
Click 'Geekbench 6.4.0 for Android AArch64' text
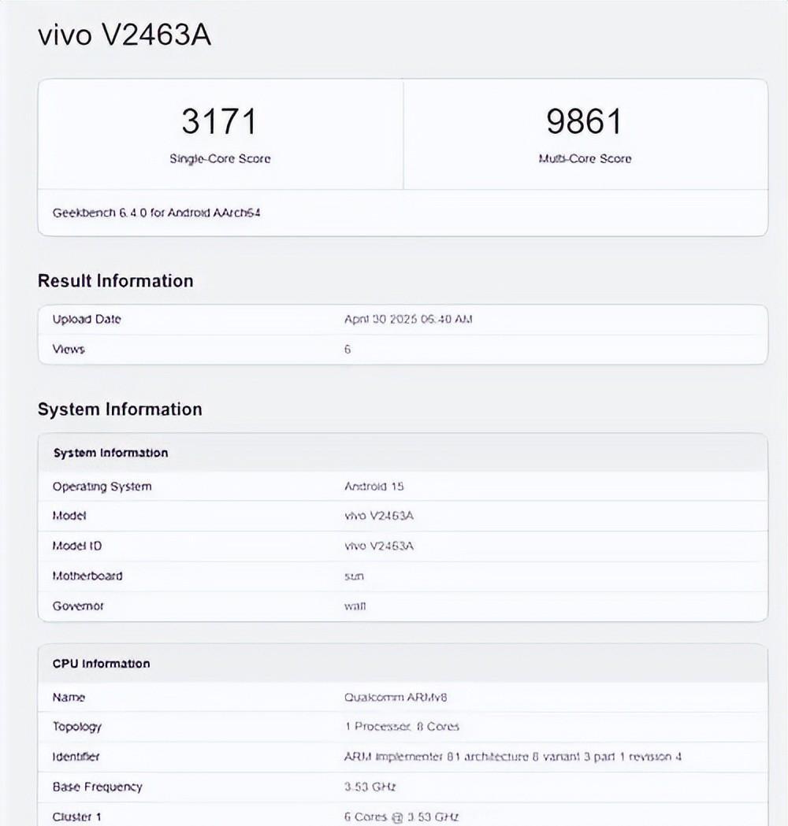pos(156,213)
